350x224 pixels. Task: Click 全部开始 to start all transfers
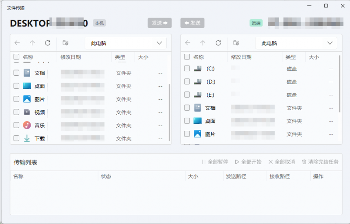coord(248,162)
